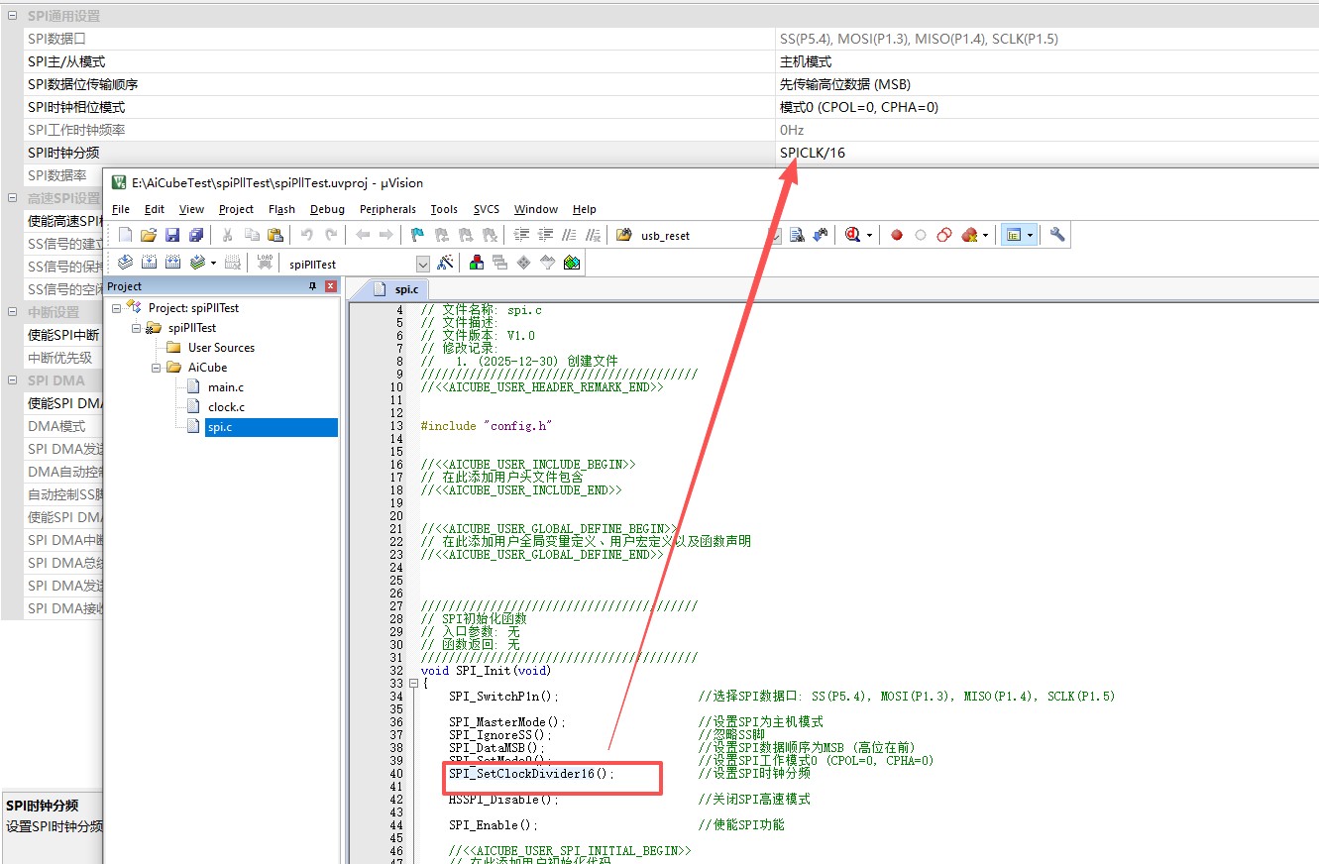
Task: Open the Peripherals menu
Action: [x=387, y=209]
